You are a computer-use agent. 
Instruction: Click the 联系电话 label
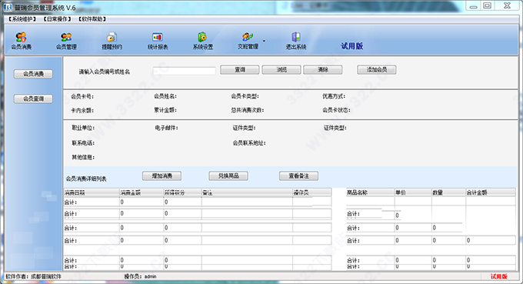(x=83, y=143)
